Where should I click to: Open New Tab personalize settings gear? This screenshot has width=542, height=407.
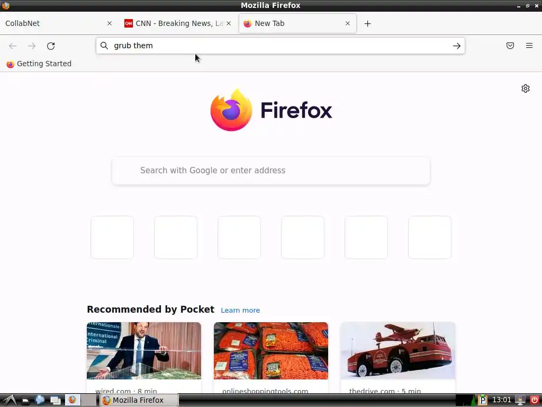[x=526, y=89]
